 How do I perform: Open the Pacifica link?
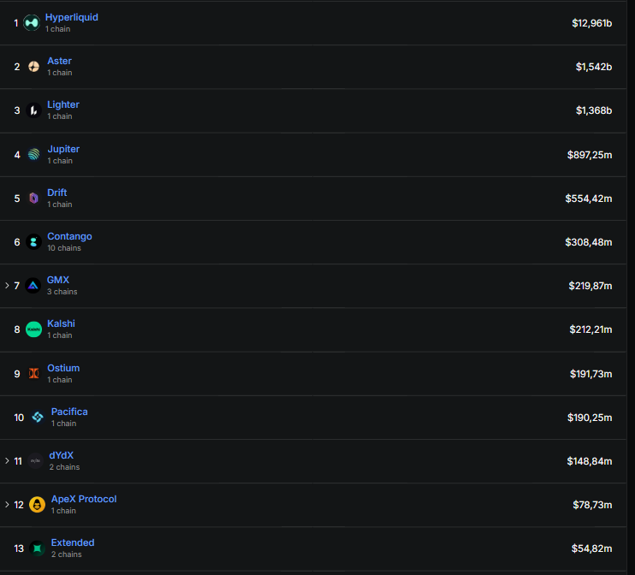click(69, 412)
